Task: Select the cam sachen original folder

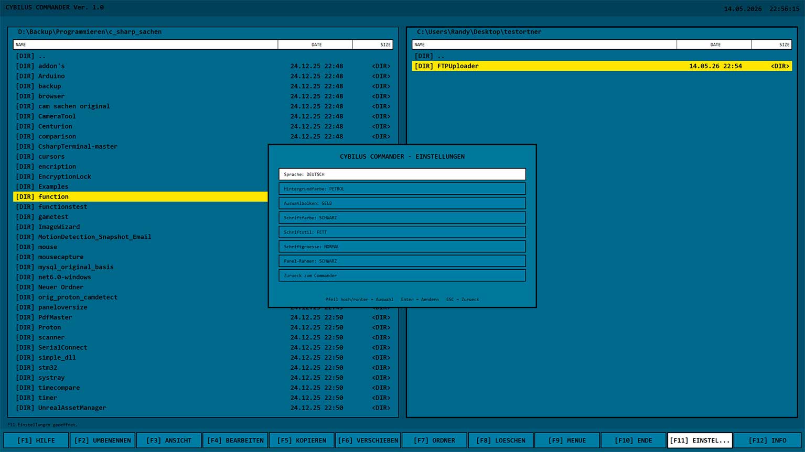Action: click(x=203, y=106)
